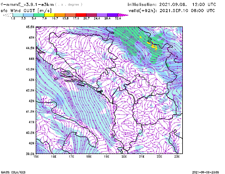The height and width of the screenshot is (174, 225).
Task: Click the 15E longitude label
Action: pos(36,157)
